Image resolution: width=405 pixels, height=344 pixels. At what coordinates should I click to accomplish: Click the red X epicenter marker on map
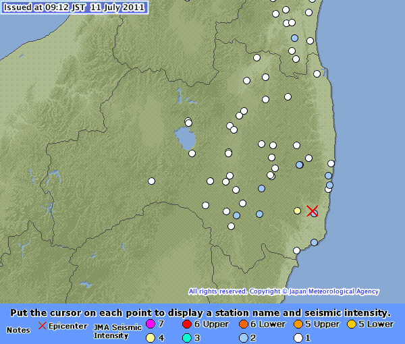(312, 211)
